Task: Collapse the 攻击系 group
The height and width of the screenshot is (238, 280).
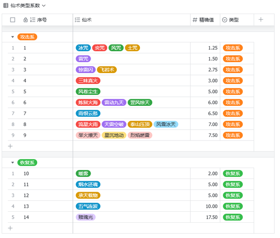Action: (13, 37)
